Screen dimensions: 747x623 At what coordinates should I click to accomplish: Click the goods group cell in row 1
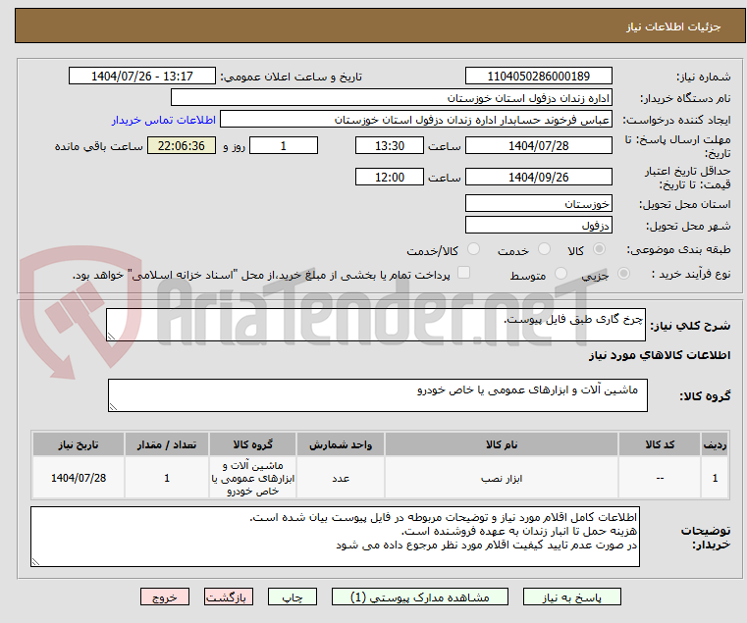coord(252,478)
